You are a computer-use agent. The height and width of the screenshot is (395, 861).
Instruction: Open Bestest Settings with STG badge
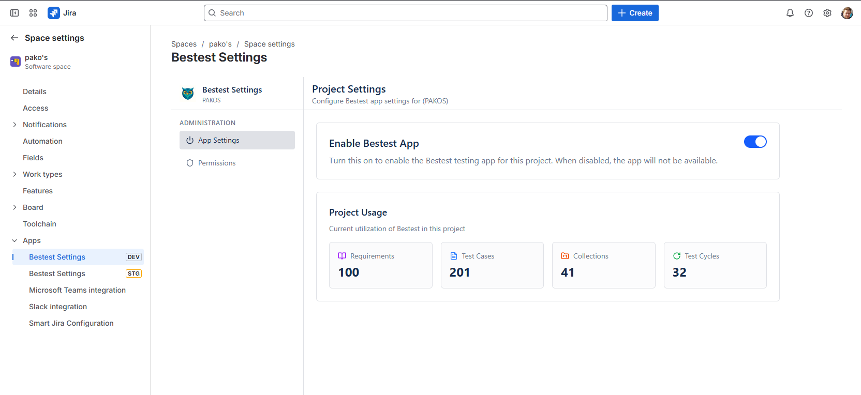[57, 274]
